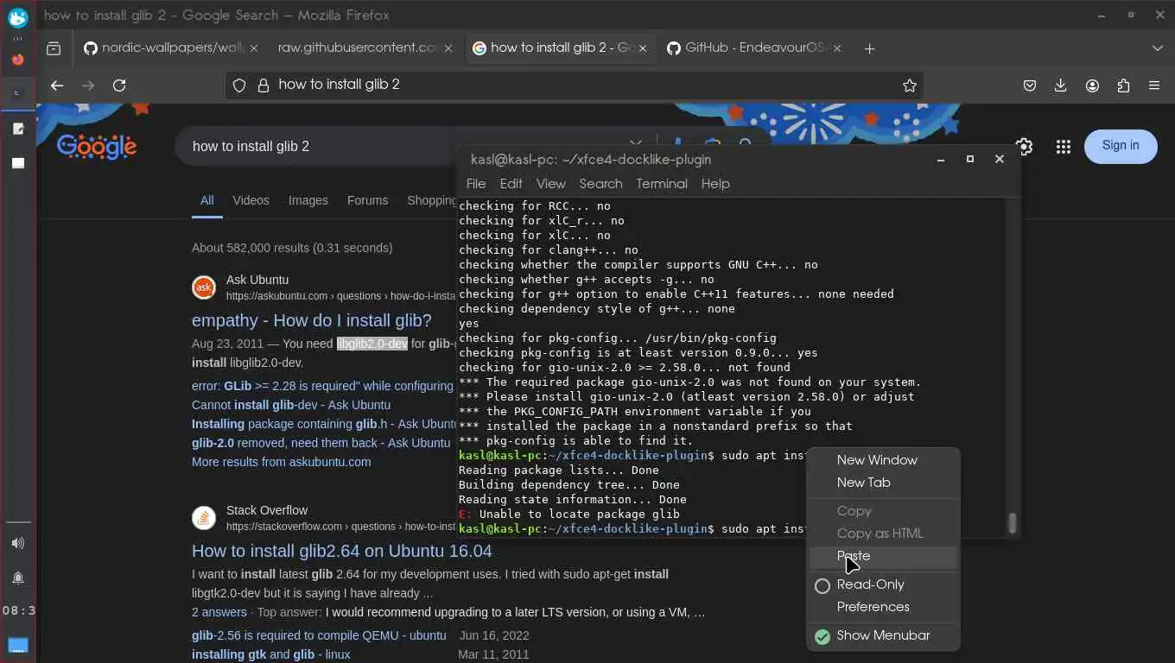
Task: Go back with the Firefox back arrow
Action: 57,85
